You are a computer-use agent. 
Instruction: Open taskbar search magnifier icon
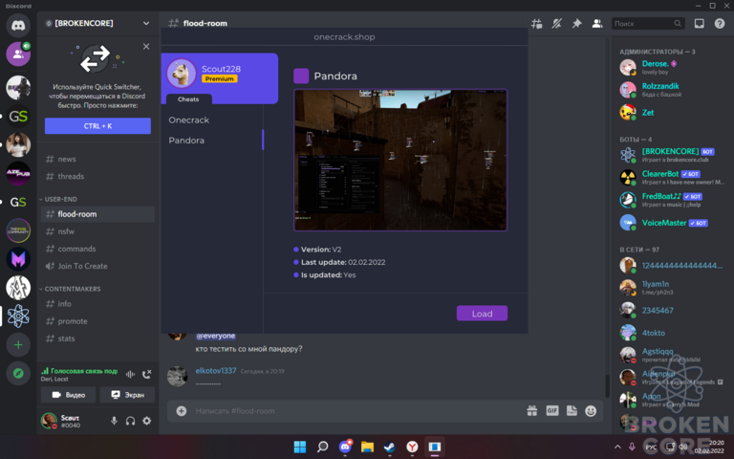pos(322,447)
